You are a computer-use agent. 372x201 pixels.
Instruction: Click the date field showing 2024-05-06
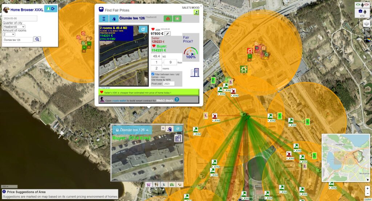20,18
